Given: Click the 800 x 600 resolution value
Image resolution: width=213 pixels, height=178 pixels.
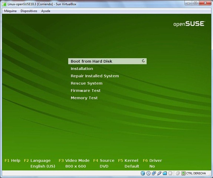Looking at the screenshot, I should pos(76,167).
